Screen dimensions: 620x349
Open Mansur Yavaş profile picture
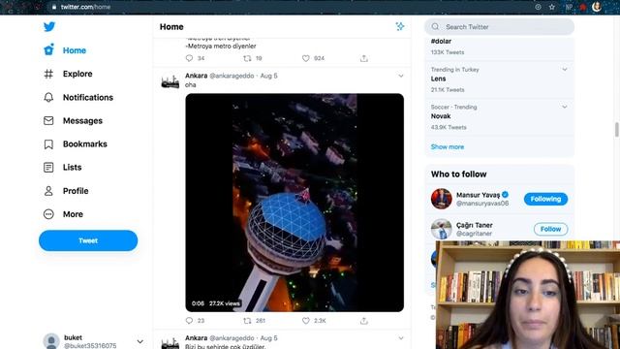pos(442,199)
